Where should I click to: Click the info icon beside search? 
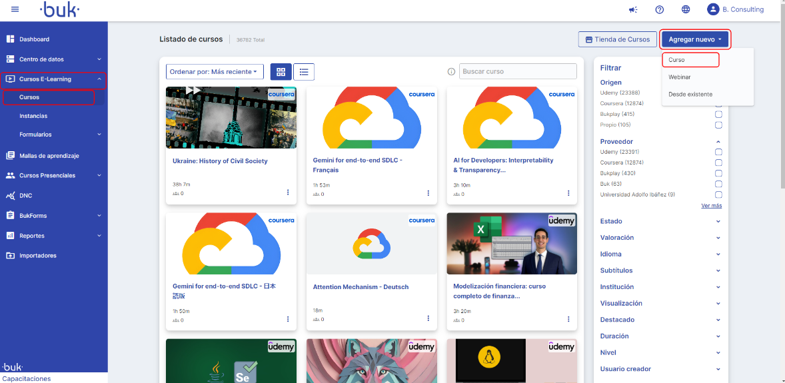[451, 71]
